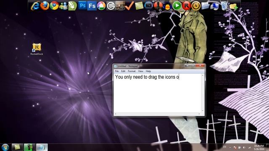Launch the Fs application in the dock

(92, 5)
